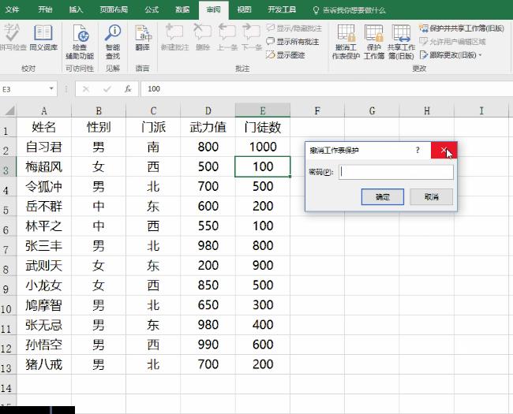
Task: Show All Comments (显示所有批注)
Action: pos(293,42)
